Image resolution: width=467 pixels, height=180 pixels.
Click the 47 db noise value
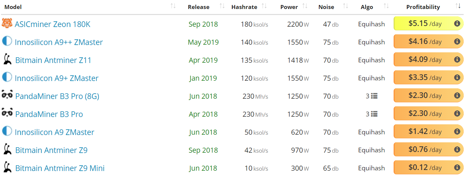(331, 24)
